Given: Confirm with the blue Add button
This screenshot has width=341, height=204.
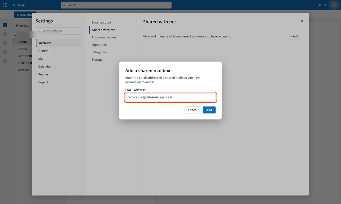Looking at the screenshot, I should tap(209, 110).
